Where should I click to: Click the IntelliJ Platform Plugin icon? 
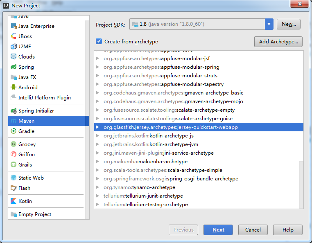pos(14,97)
